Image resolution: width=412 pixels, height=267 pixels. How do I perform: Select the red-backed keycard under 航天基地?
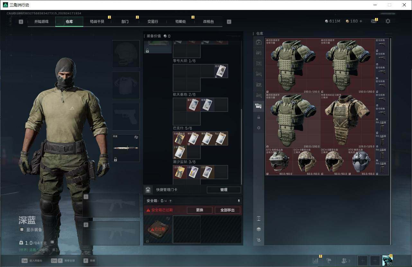[x=193, y=105]
